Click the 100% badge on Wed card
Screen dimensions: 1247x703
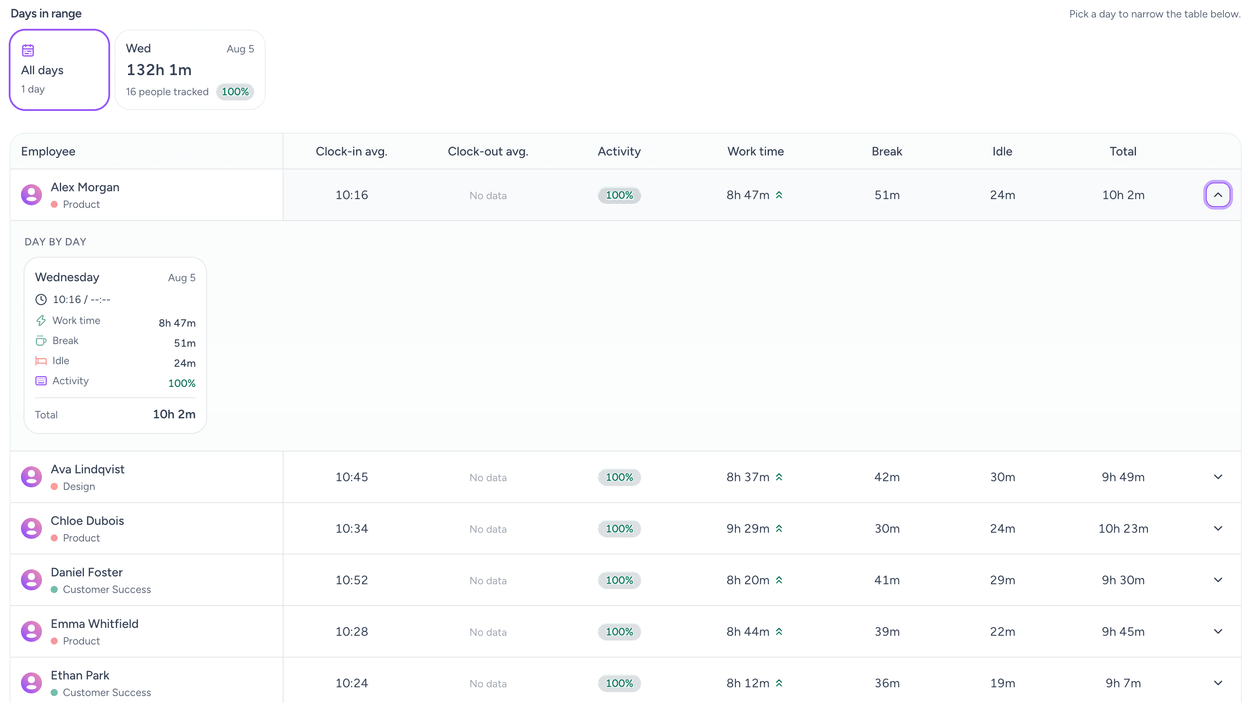coord(235,91)
